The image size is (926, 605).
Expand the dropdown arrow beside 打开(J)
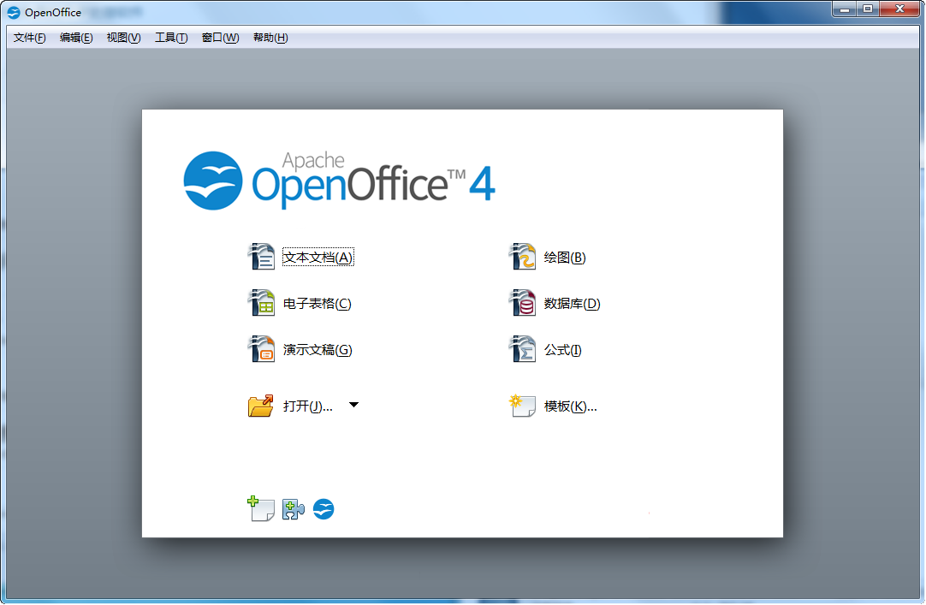[x=353, y=405]
